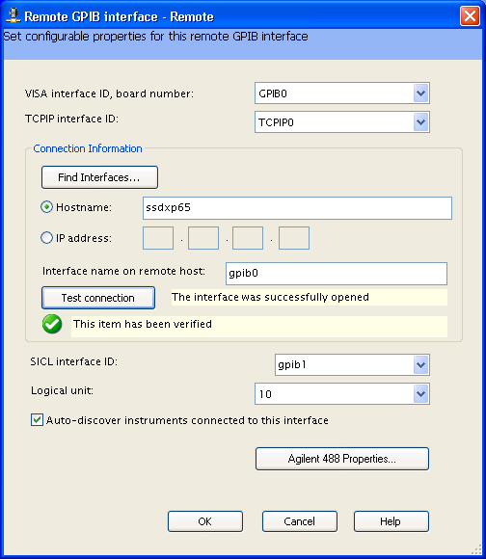Image resolution: width=486 pixels, height=559 pixels.
Task: Confirm settings with the OK button
Action: coord(205,521)
